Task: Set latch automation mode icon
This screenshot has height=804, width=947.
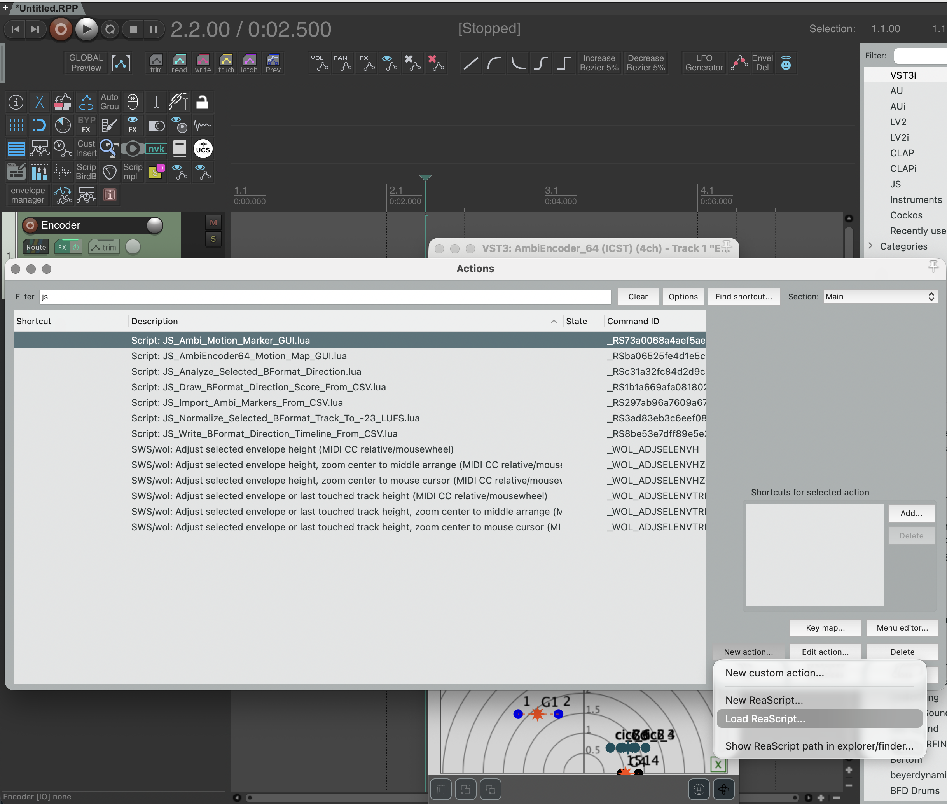Action: click(x=249, y=63)
